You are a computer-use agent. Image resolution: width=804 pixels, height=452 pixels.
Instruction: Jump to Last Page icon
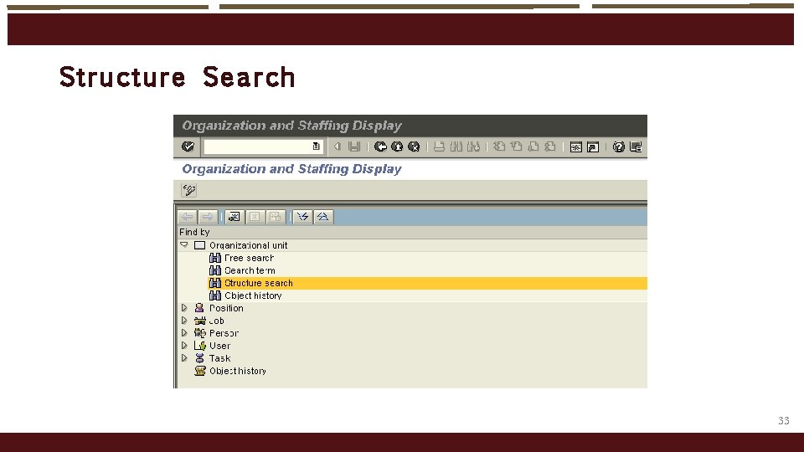click(x=550, y=147)
